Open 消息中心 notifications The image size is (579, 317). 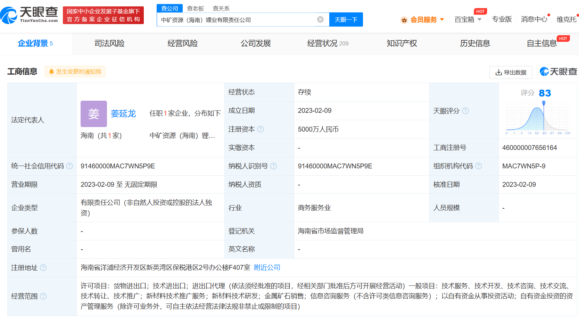[x=534, y=19]
